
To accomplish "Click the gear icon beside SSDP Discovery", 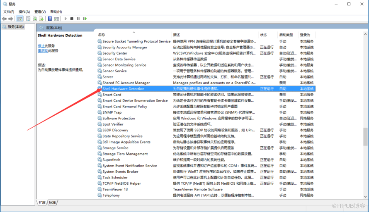I will pos(100,130).
